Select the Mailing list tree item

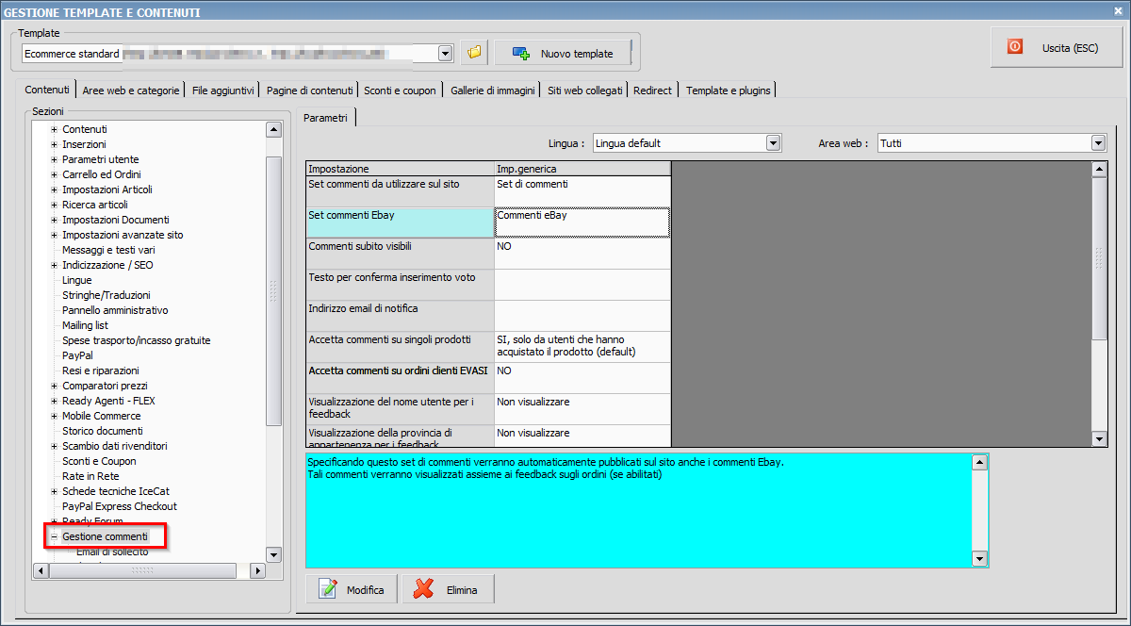click(x=85, y=325)
